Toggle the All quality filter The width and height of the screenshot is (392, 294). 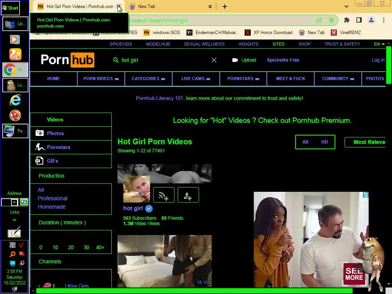305,142
